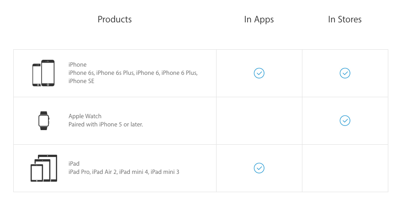This screenshot has width=397, height=199.
Task: Select the In Apps column header
Action: 259,19
